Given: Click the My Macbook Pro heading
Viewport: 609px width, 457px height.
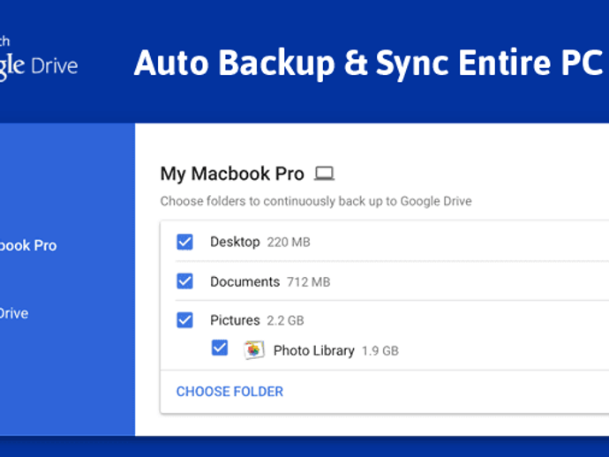Looking at the screenshot, I should 232,174.
